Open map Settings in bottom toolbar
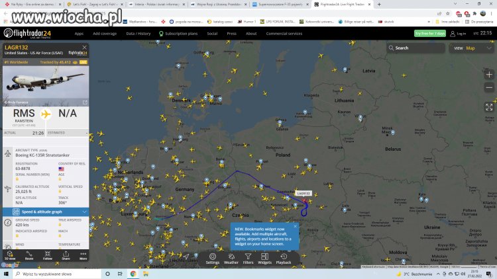 [x=212, y=259]
